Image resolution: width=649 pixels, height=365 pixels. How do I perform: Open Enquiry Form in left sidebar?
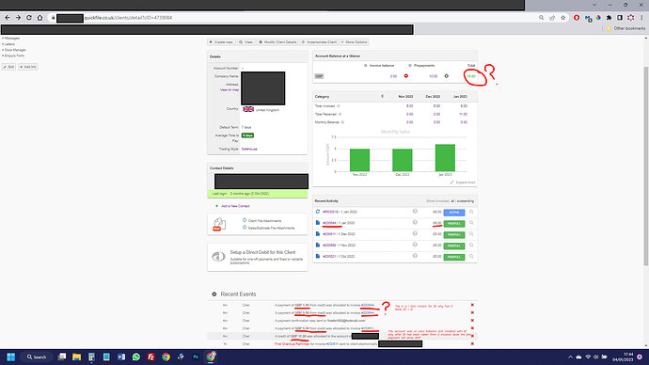point(14,56)
